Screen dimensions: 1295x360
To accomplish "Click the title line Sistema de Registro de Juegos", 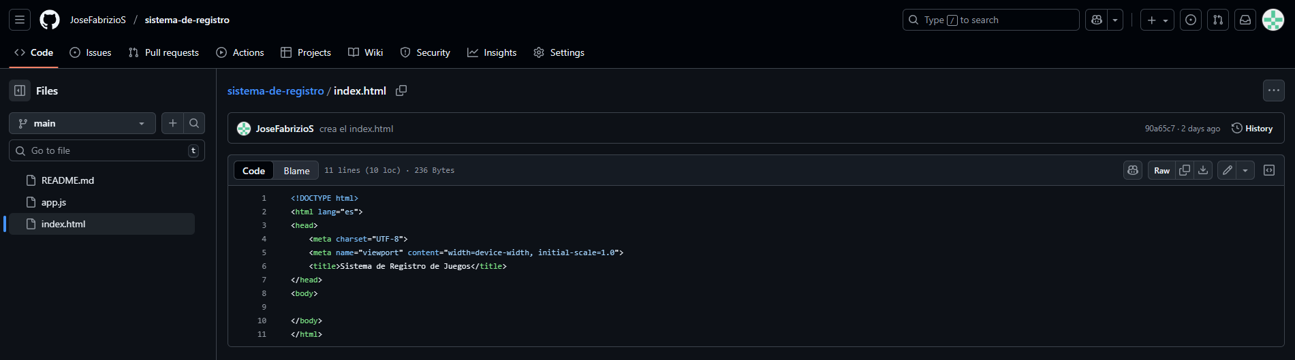I will point(407,266).
